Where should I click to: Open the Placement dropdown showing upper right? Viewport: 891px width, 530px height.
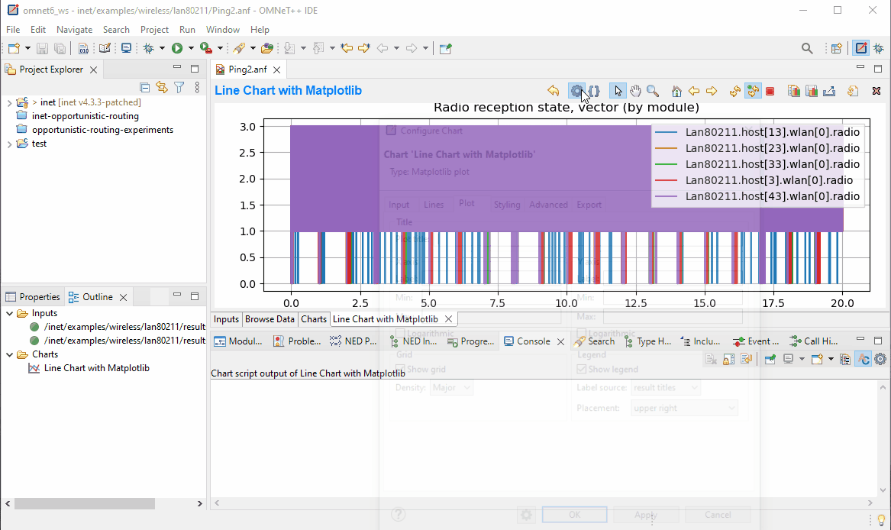click(x=684, y=407)
